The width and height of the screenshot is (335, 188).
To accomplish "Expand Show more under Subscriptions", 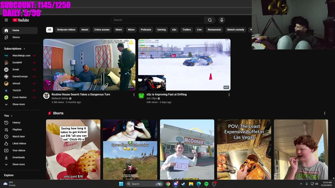I will point(20,104).
